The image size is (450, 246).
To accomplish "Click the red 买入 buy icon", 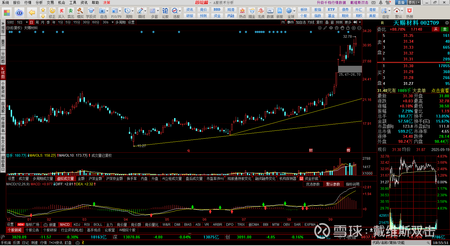I will pos(61,11).
